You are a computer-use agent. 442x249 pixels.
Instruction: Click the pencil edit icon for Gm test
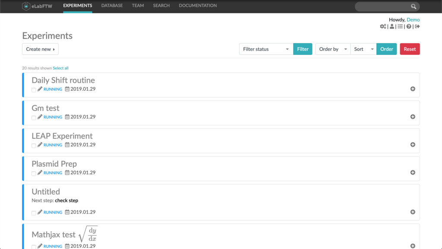pyautogui.click(x=40, y=117)
